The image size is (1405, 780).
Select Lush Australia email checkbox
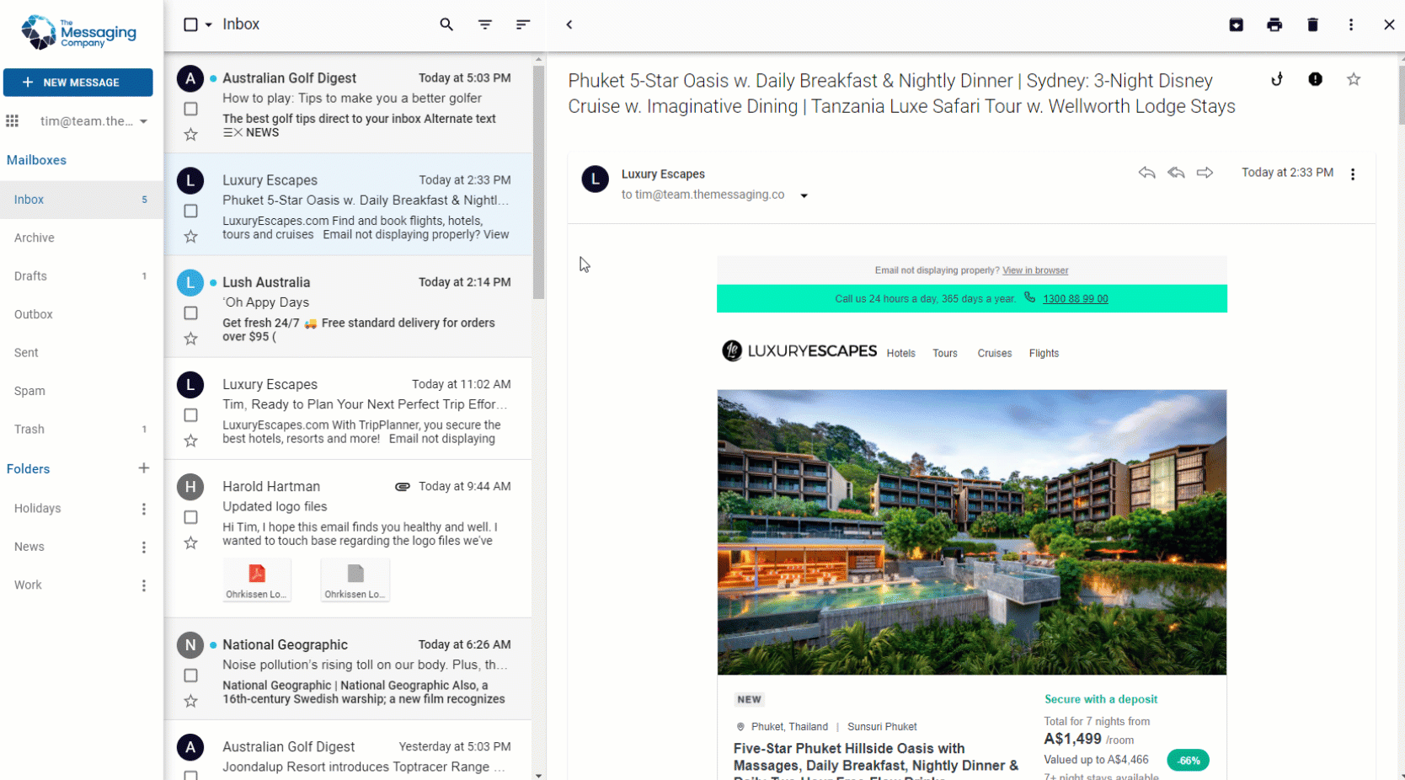point(191,313)
